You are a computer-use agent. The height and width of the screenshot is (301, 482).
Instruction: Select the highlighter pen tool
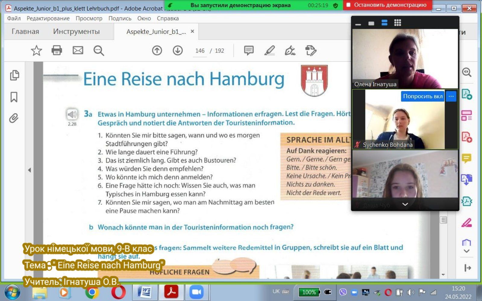click(270, 51)
